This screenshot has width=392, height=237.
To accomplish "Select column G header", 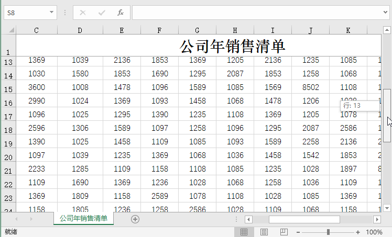I will click(x=197, y=30).
